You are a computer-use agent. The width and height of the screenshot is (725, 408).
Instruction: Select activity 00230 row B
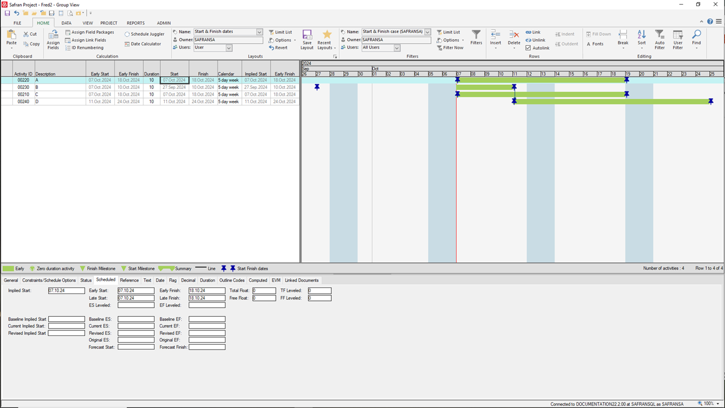coord(150,87)
